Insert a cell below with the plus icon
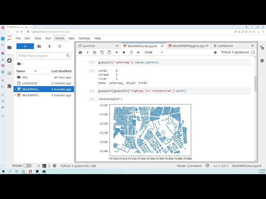 88,53
